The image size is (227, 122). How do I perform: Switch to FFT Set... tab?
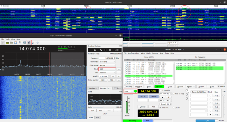[117, 88]
